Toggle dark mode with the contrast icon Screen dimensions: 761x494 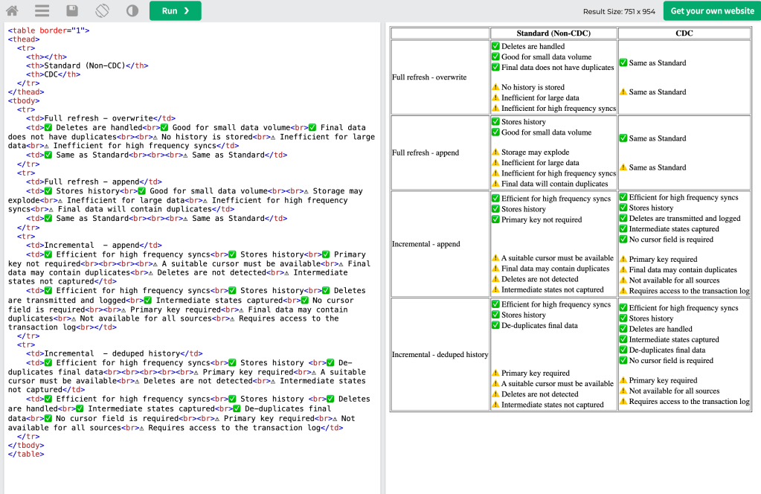click(x=132, y=11)
